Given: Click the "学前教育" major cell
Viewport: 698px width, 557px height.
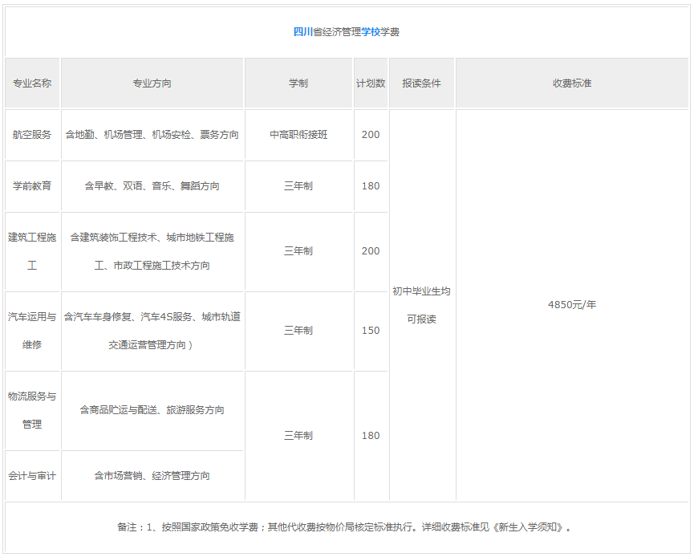Looking at the screenshot, I should (32, 186).
